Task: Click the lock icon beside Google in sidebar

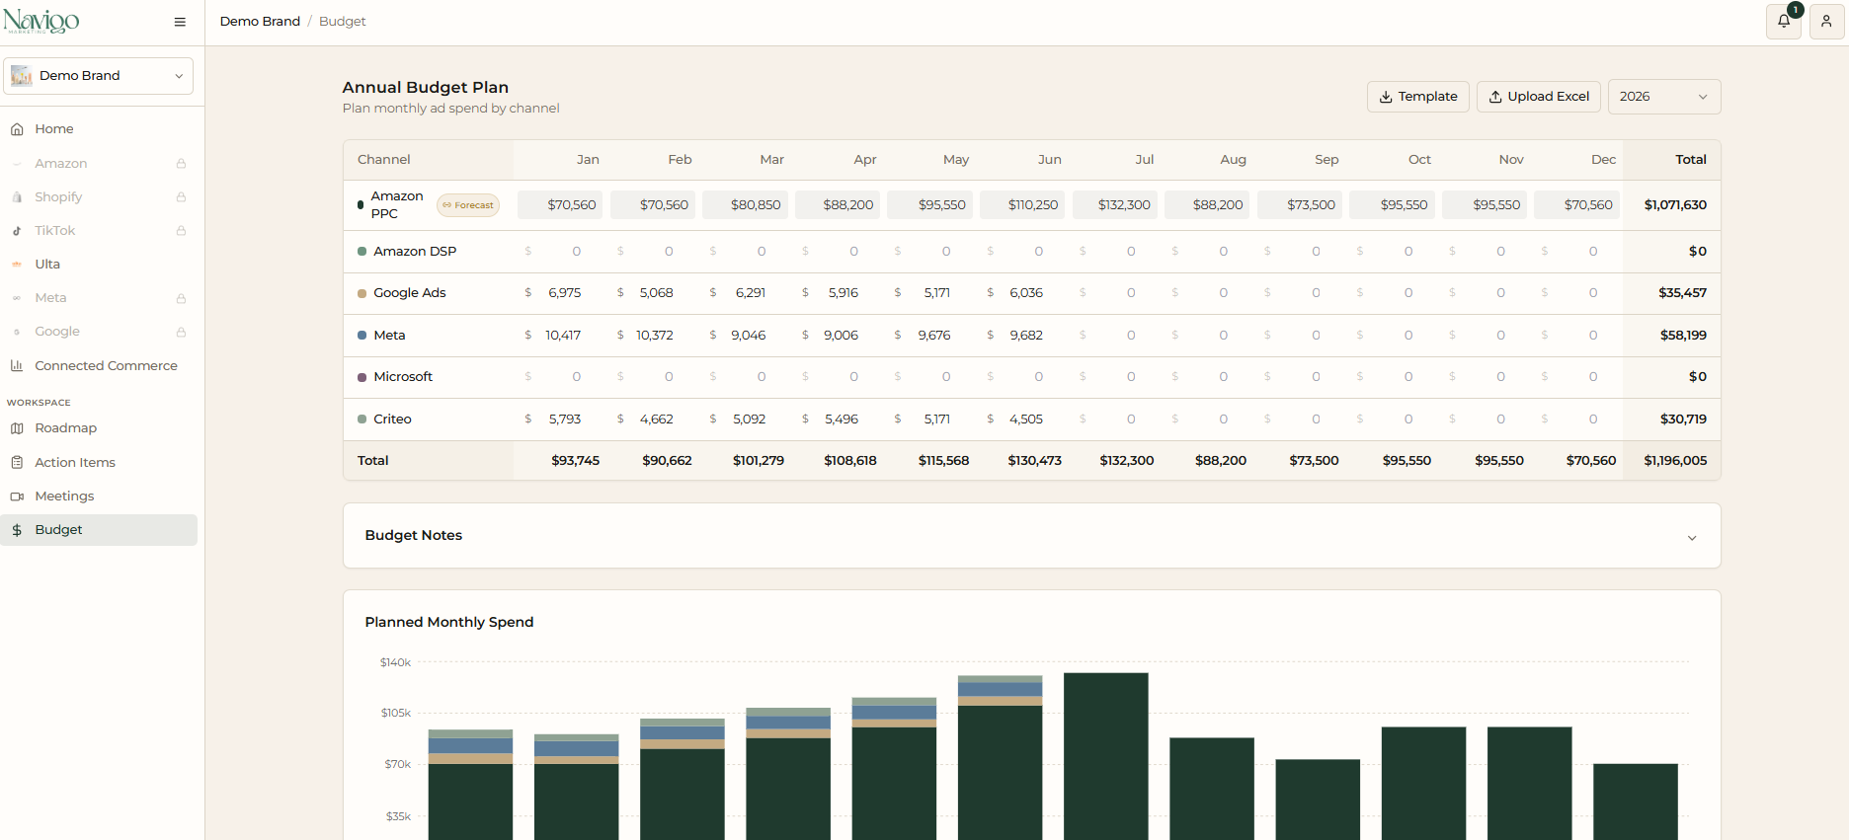Action: [181, 333]
